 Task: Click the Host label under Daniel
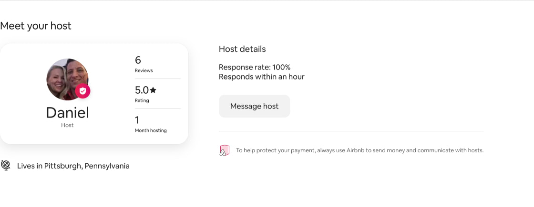click(x=67, y=125)
